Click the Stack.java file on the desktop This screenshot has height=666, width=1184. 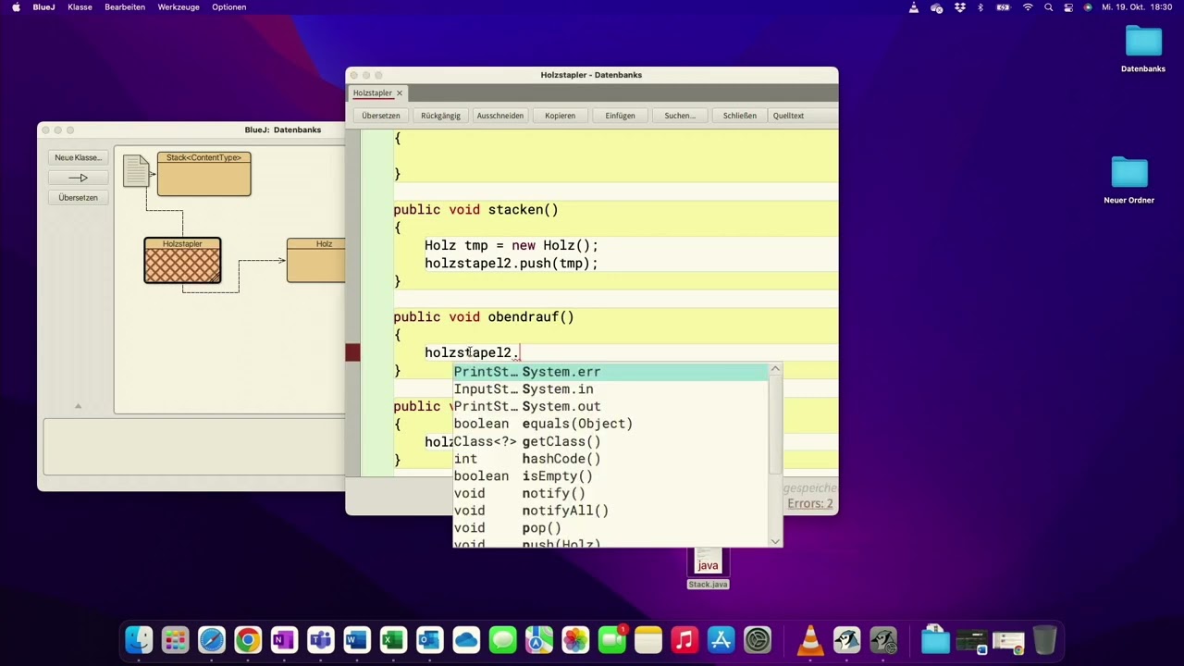click(x=708, y=568)
